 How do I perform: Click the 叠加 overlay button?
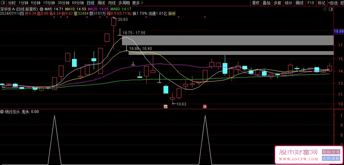click(x=267, y=3)
